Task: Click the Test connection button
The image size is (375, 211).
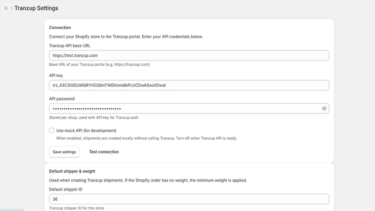Action: click(x=104, y=152)
